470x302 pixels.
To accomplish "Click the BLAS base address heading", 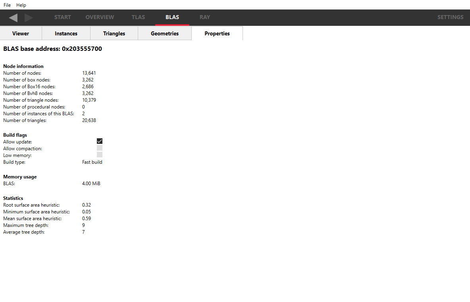I will [52, 49].
